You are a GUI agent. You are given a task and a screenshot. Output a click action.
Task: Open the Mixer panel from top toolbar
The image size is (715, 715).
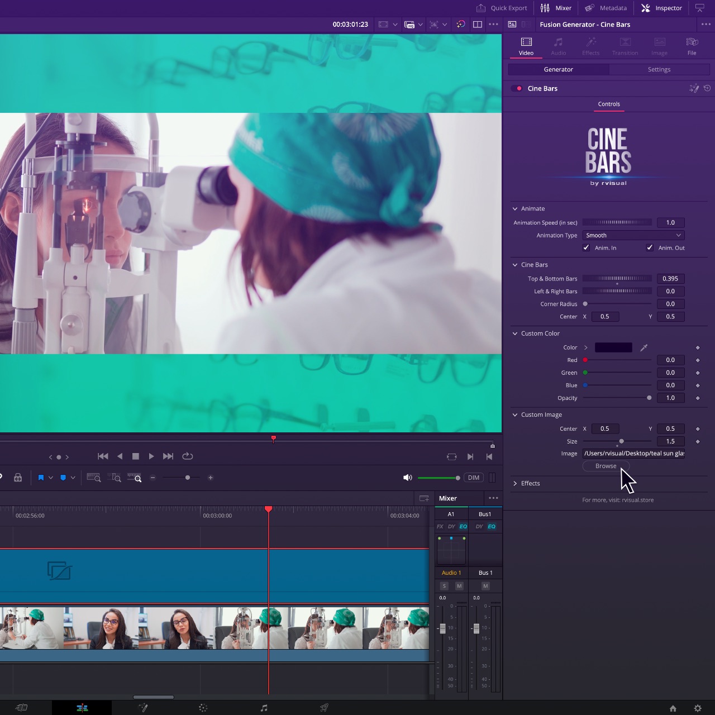click(556, 8)
